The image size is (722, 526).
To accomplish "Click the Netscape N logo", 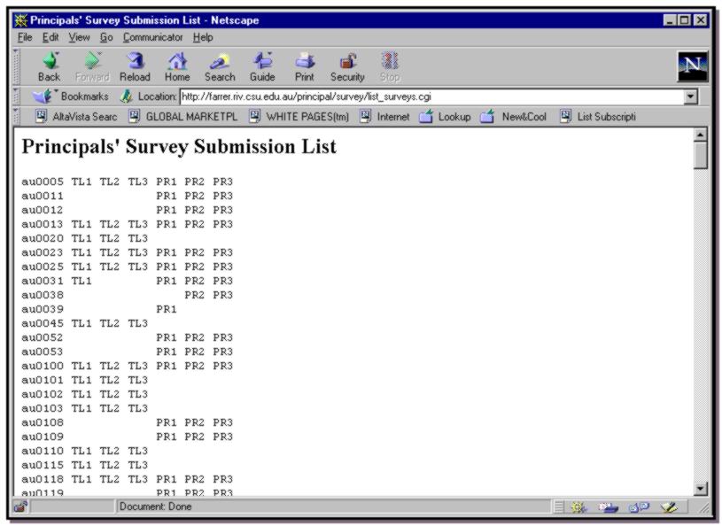I will [692, 66].
